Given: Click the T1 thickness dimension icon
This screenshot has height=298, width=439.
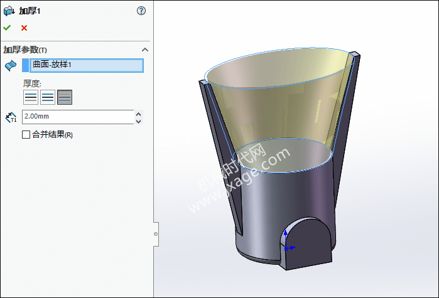Looking at the screenshot, I should (11, 117).
